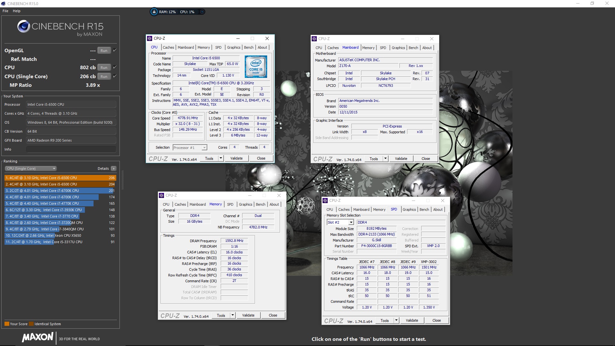
Task: Switch to SPD tab in Memory window
Action: point(230,204)
